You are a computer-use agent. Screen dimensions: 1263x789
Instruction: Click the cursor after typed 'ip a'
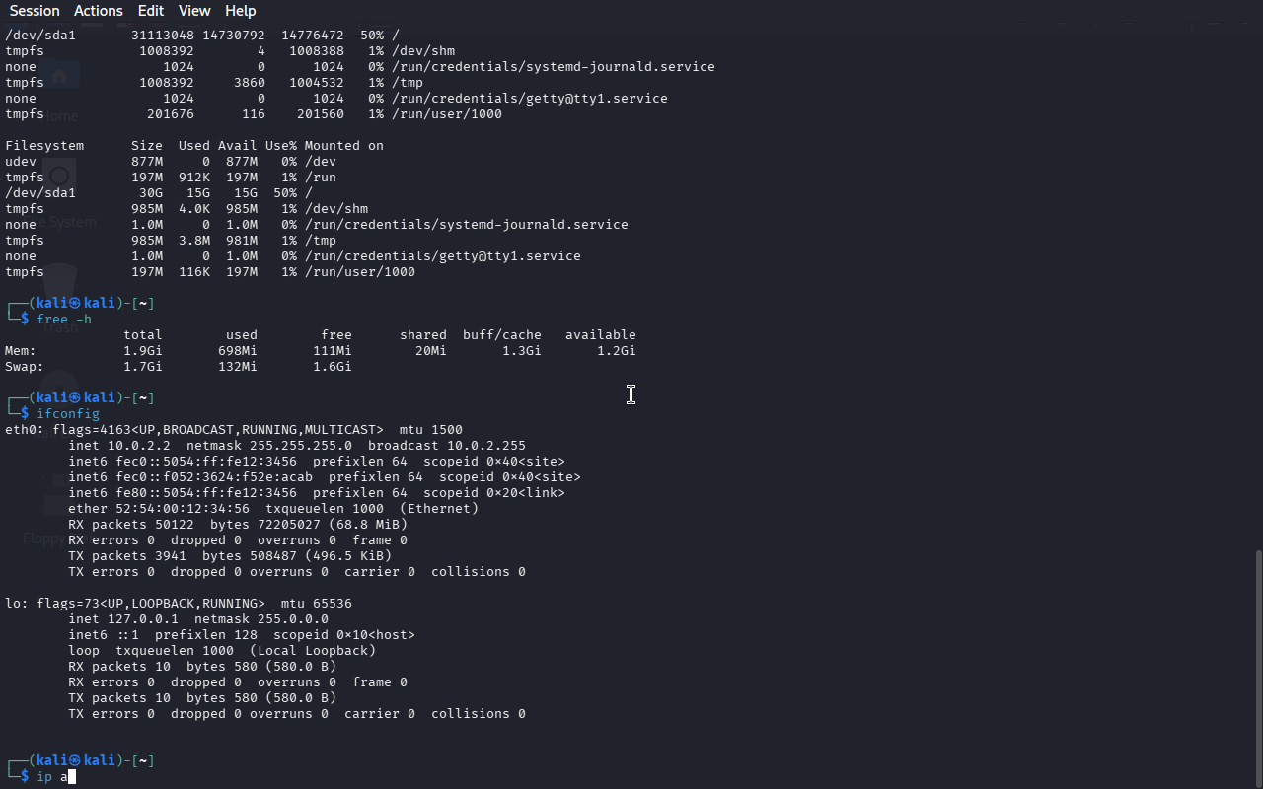72,777
